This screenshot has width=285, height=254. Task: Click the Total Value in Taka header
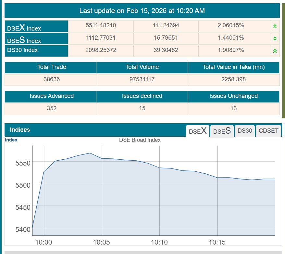tap(233, 67)
